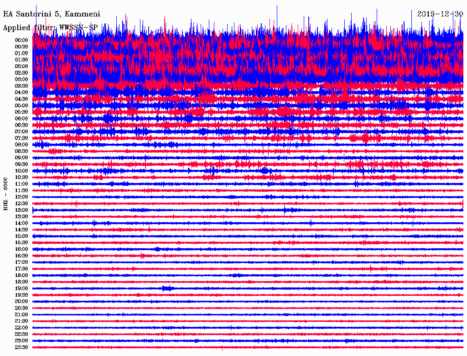Select the 03:30 time label
The height and width of the screenshot is (356, 467).
tap(21, 86)
